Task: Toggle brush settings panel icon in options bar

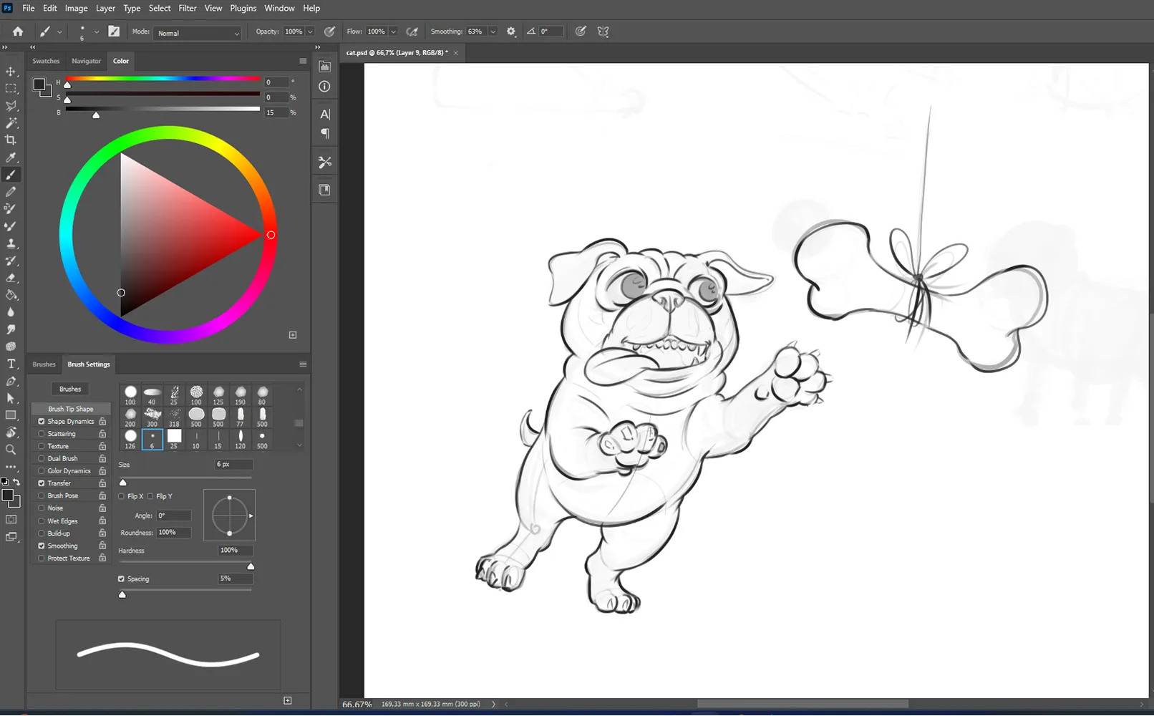Action: [x=114, y=32]
